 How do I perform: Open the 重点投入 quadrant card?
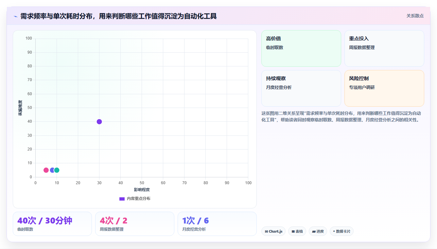[x=384, y=48]
